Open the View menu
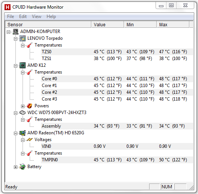198x194 pixels. (x=36, y=17)
